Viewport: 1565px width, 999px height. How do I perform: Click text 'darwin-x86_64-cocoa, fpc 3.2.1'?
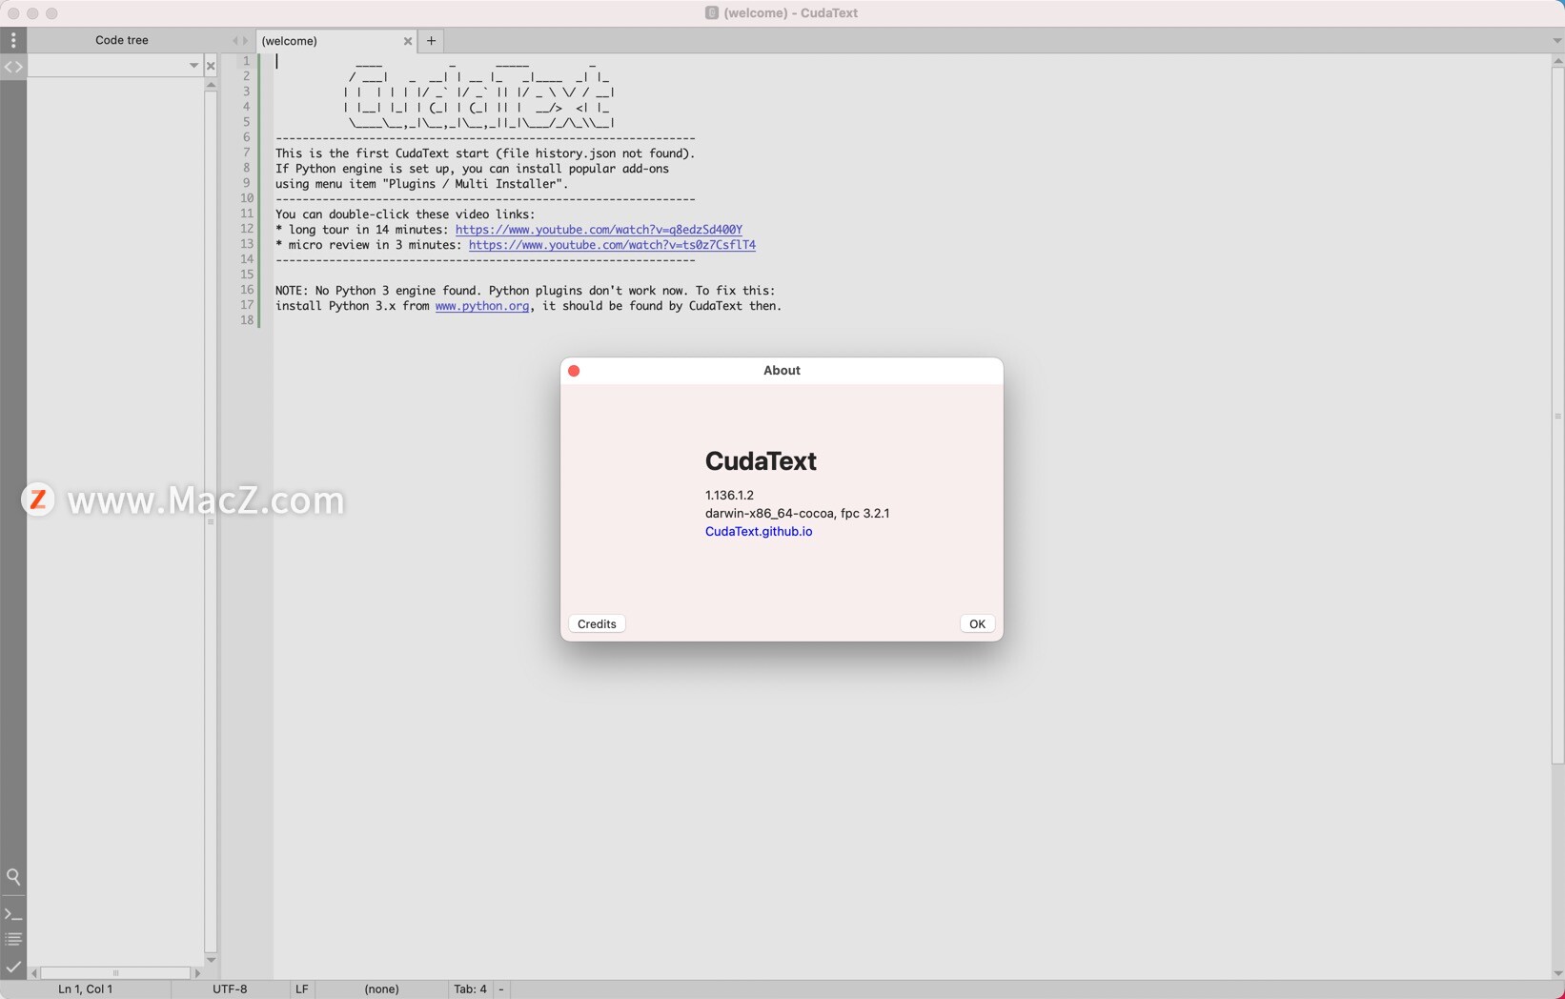pyautogui.click(x=797, y=513)
